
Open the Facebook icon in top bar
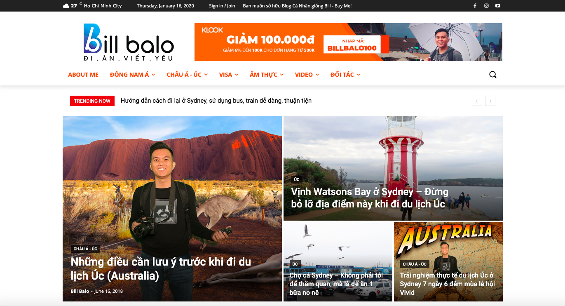[475, 6]
